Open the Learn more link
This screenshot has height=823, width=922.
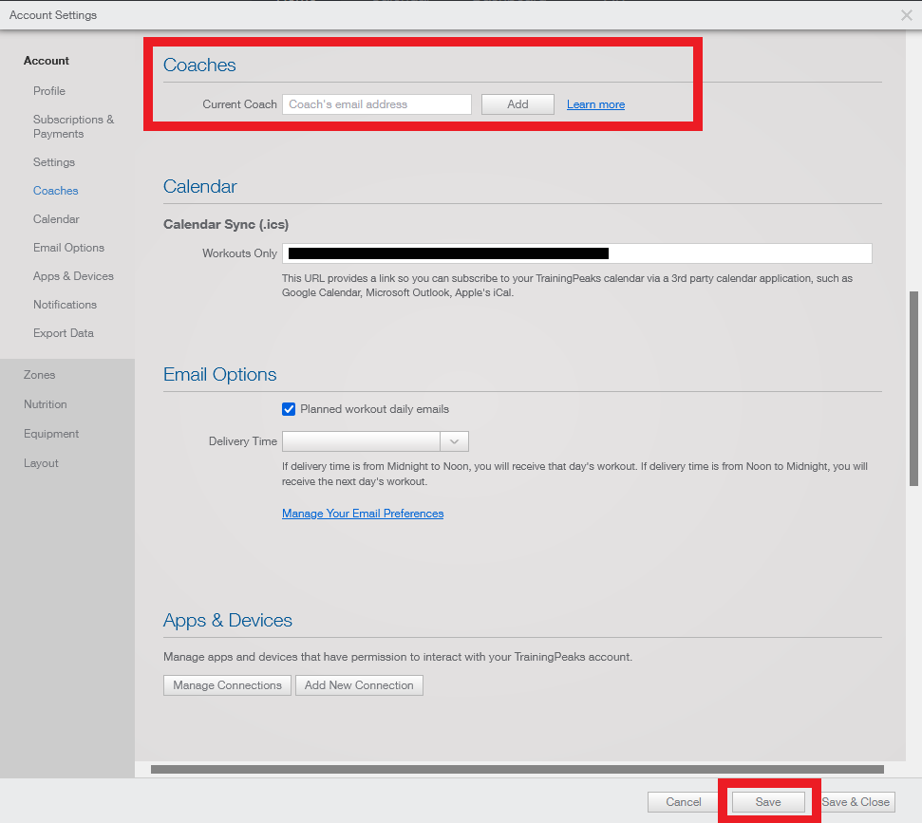[x=595, y=104]
